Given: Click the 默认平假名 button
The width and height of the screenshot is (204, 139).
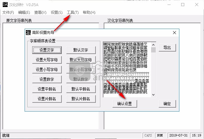Looking at the screenshot, I should [x=81, y=89].
